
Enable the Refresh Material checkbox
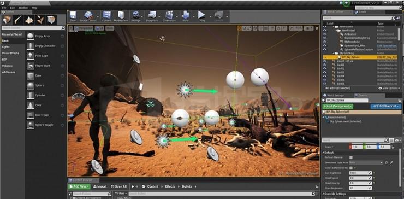(351, 157)
